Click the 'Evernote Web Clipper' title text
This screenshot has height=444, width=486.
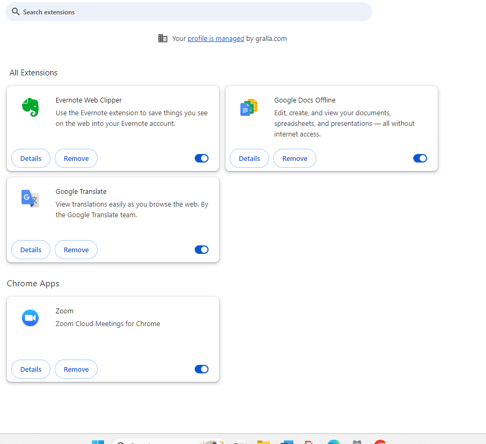[x=89, y=100]
